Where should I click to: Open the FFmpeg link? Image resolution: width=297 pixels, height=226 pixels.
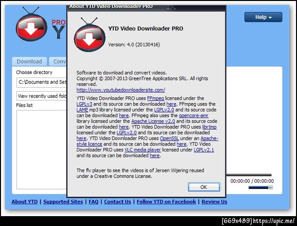pyautogui.click(x=155, y=98)
